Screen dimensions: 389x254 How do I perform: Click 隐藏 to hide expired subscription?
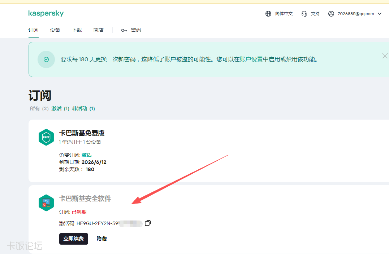(101, 239)
